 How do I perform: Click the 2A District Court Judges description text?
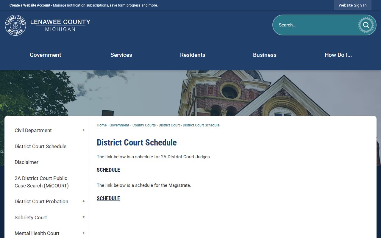pyautogui.click(x=154, y=157)
